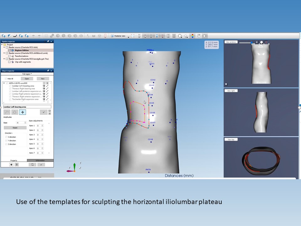Click the refresh arrows button at panel bottom
The height and width of the screenshot is (226, 301).
point(32,164)
